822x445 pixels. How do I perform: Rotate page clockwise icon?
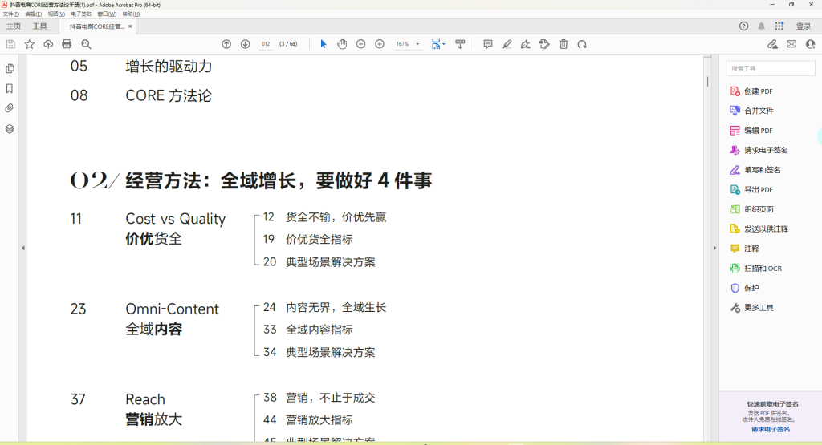tap(583, 45)
